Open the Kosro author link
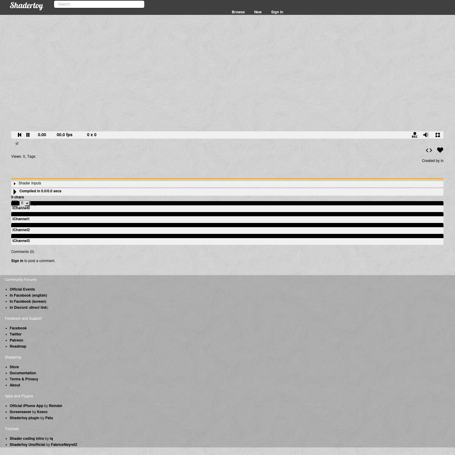 42,412
